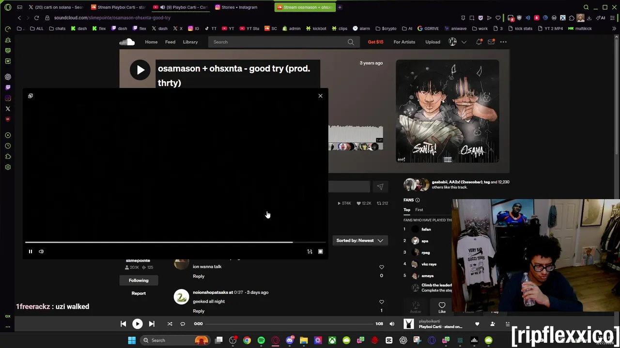The height and width of the screenshot is (348, 620).
Task: Open the track cover artwork
Action: pyautogui.click(x=447, y=111)
